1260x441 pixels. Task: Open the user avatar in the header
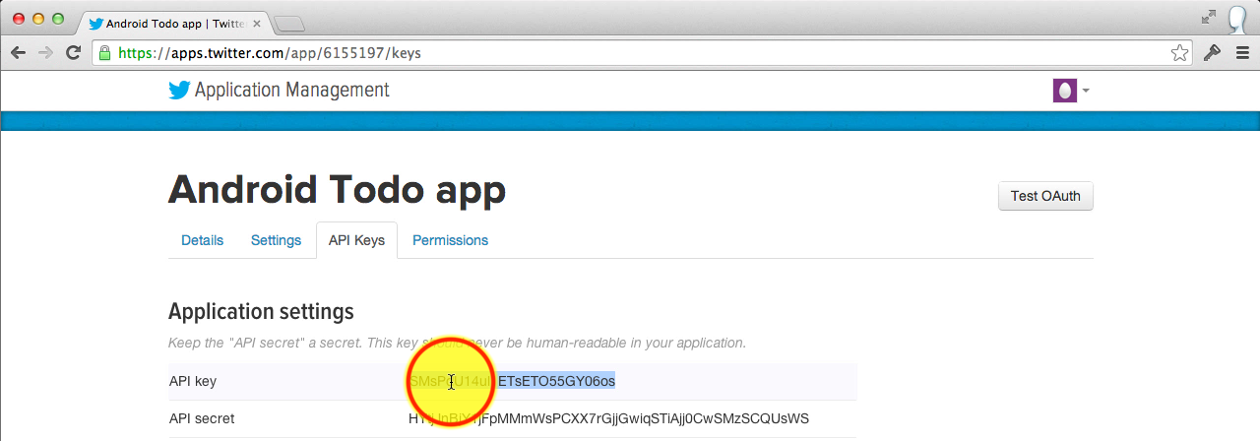[1064, 91]
